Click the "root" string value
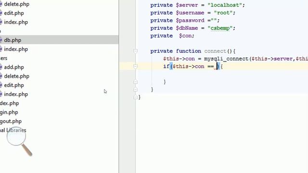 pyautogui.click(x=223, y=13)
